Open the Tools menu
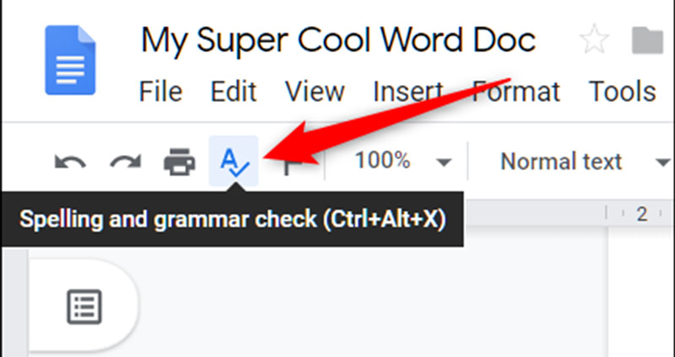Screen dimensions: 675x357 (x=622, y=90)
